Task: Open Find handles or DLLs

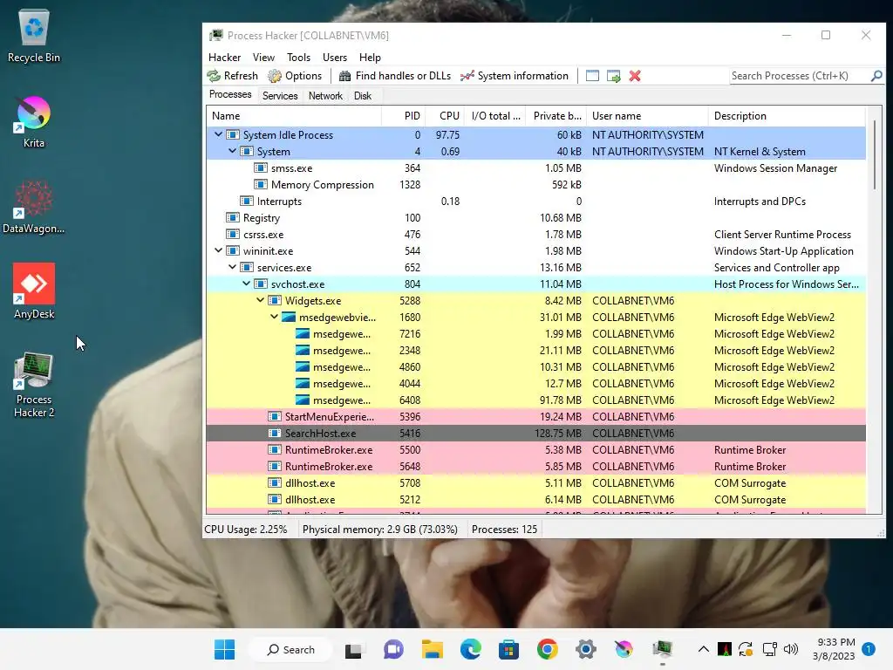Action: pos(395,76)
